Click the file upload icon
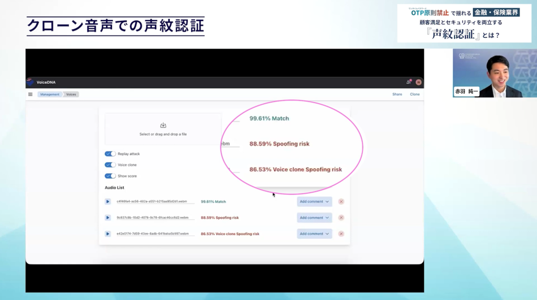 (163, 125)
